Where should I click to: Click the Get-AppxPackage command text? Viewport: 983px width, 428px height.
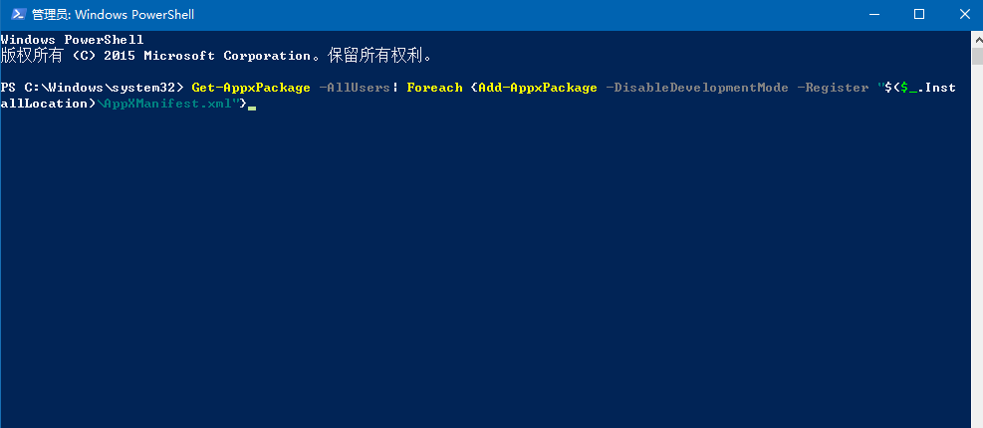coord(251,88)
